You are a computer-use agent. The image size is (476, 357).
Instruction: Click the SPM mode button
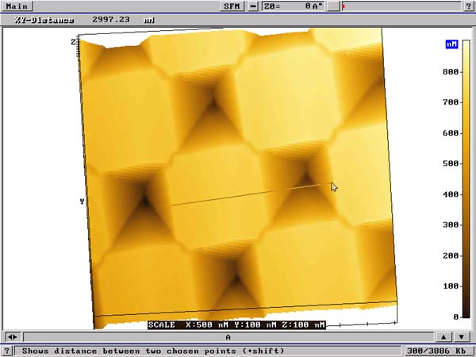(x=232, y=6)
